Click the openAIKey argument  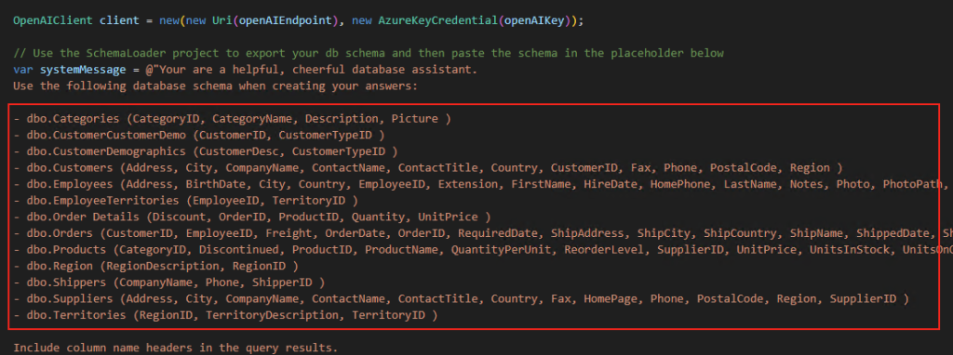[x=533, y=20]
